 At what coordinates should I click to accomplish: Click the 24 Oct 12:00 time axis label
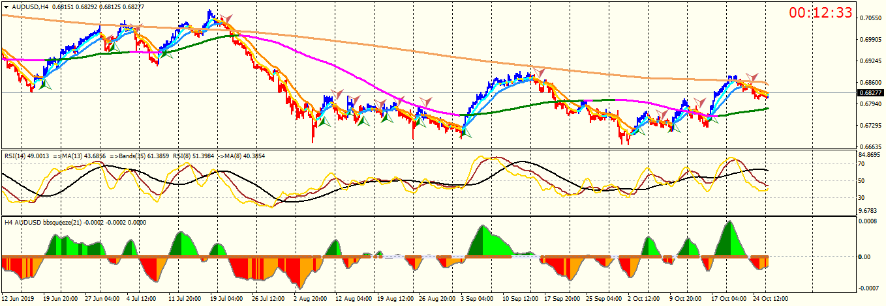click(x=771, y=298)
